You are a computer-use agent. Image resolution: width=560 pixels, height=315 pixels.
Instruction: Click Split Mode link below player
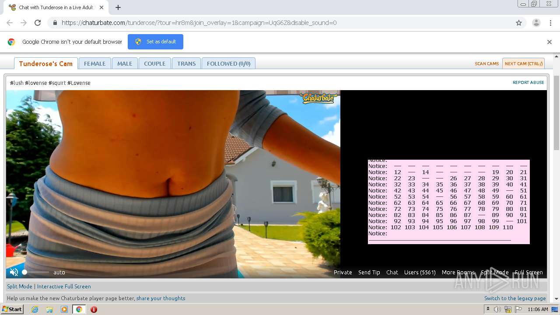tap(20, 286)
